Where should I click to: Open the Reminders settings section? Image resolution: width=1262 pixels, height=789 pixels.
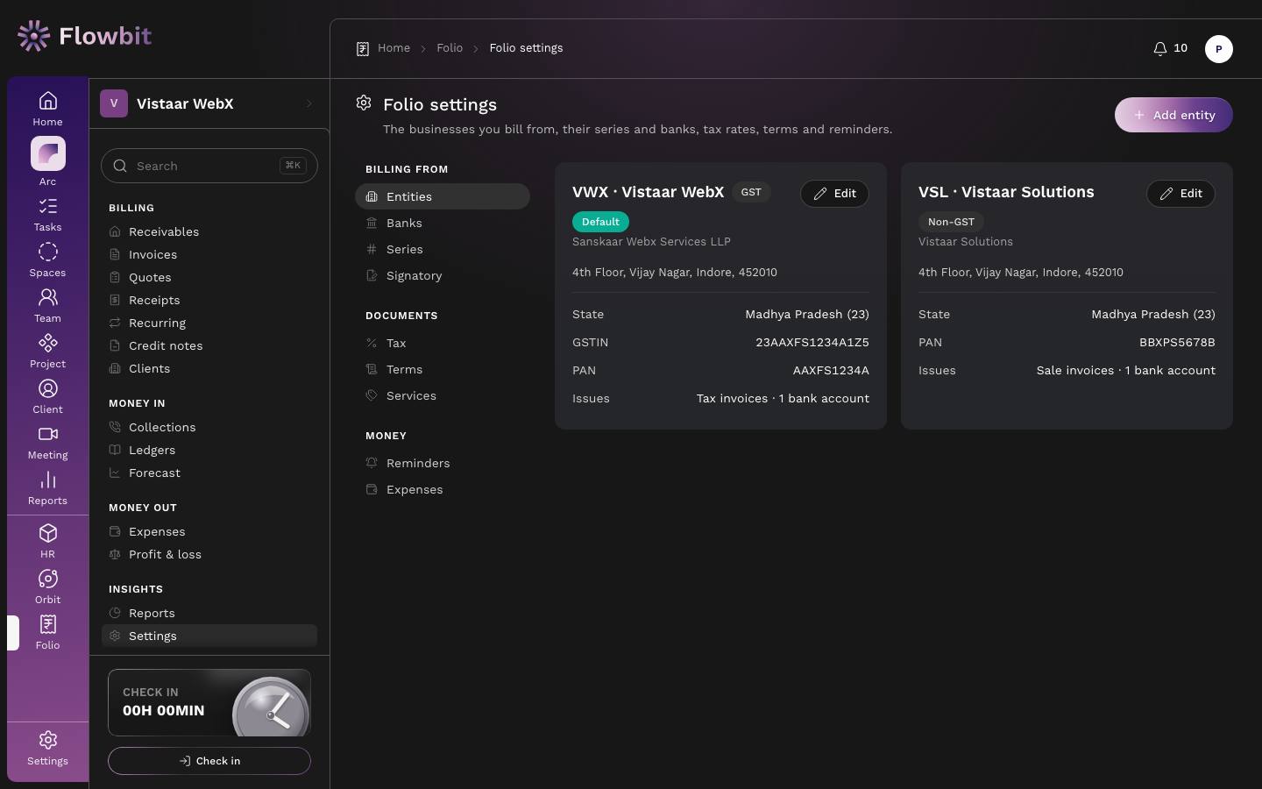[x=443, y=463]
